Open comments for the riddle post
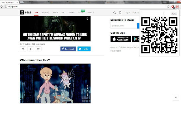 click(38, 49)
